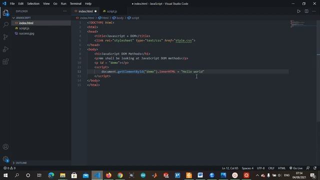Change the UTF-8 encoding setting
This screenshot has width=320, height=180.
pyautogui.click(x=260, y=168)
